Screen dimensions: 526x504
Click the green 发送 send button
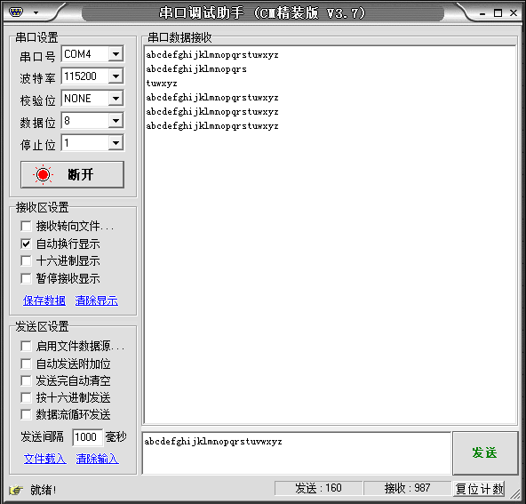click(x=485, y=453)
